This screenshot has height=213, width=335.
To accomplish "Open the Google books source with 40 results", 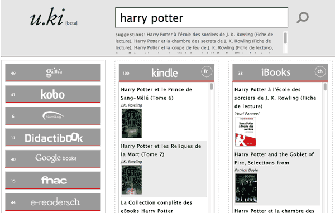I will pos(53,159).
